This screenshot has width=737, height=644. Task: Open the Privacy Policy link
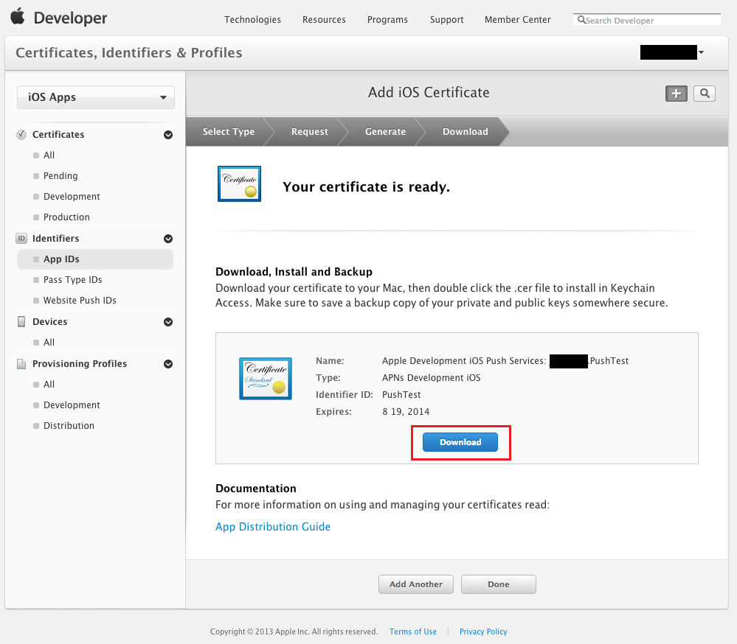(483, 631)
